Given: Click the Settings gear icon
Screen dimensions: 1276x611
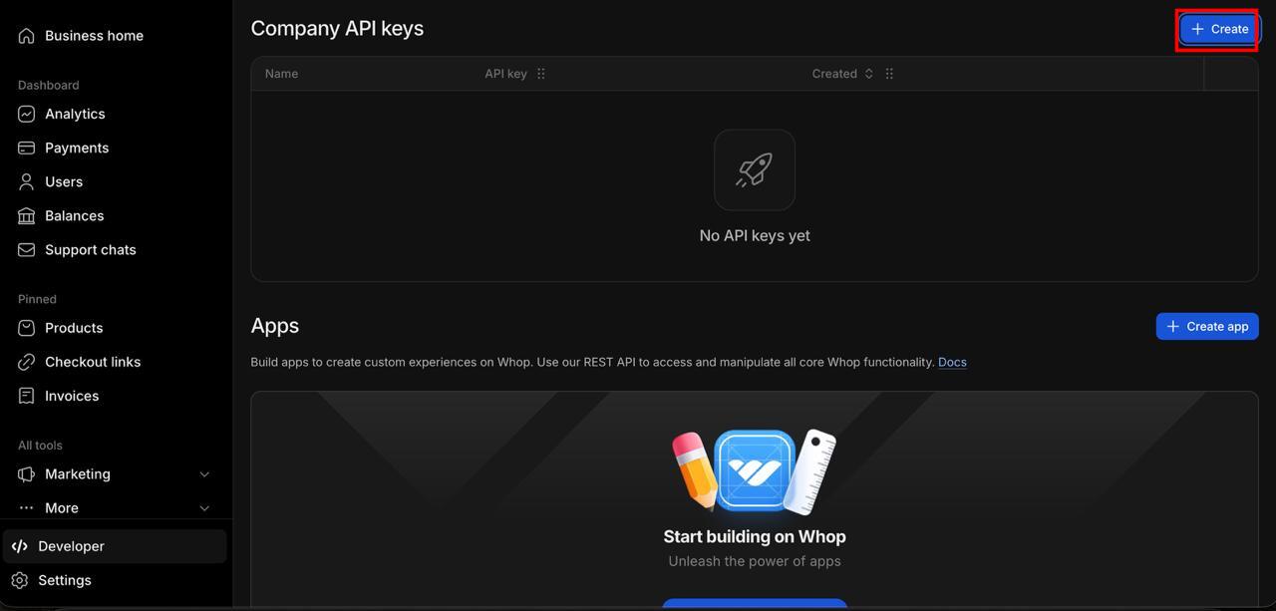Looking at the screenshot, I should click(x=20, y=580).
